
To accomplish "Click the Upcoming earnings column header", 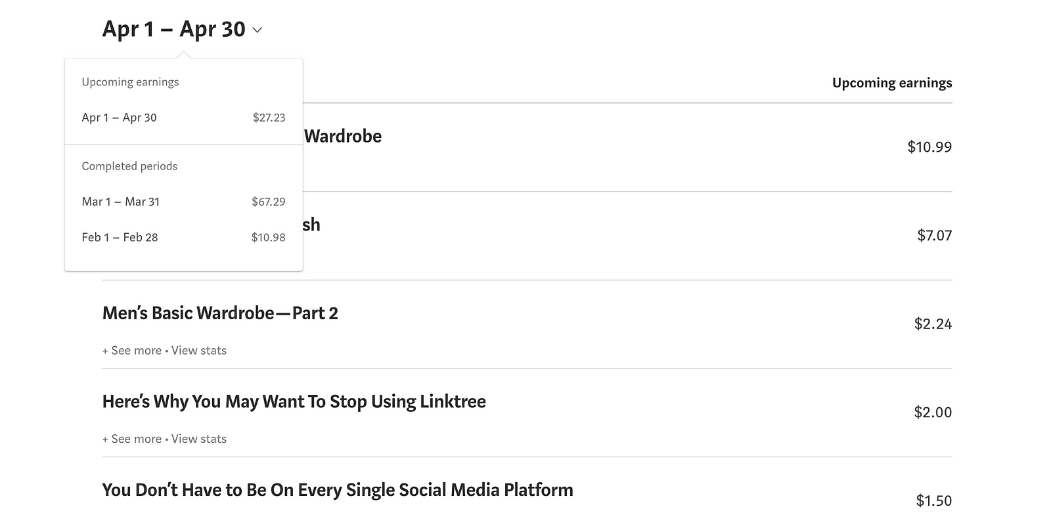I will click(x=891, y=83).
